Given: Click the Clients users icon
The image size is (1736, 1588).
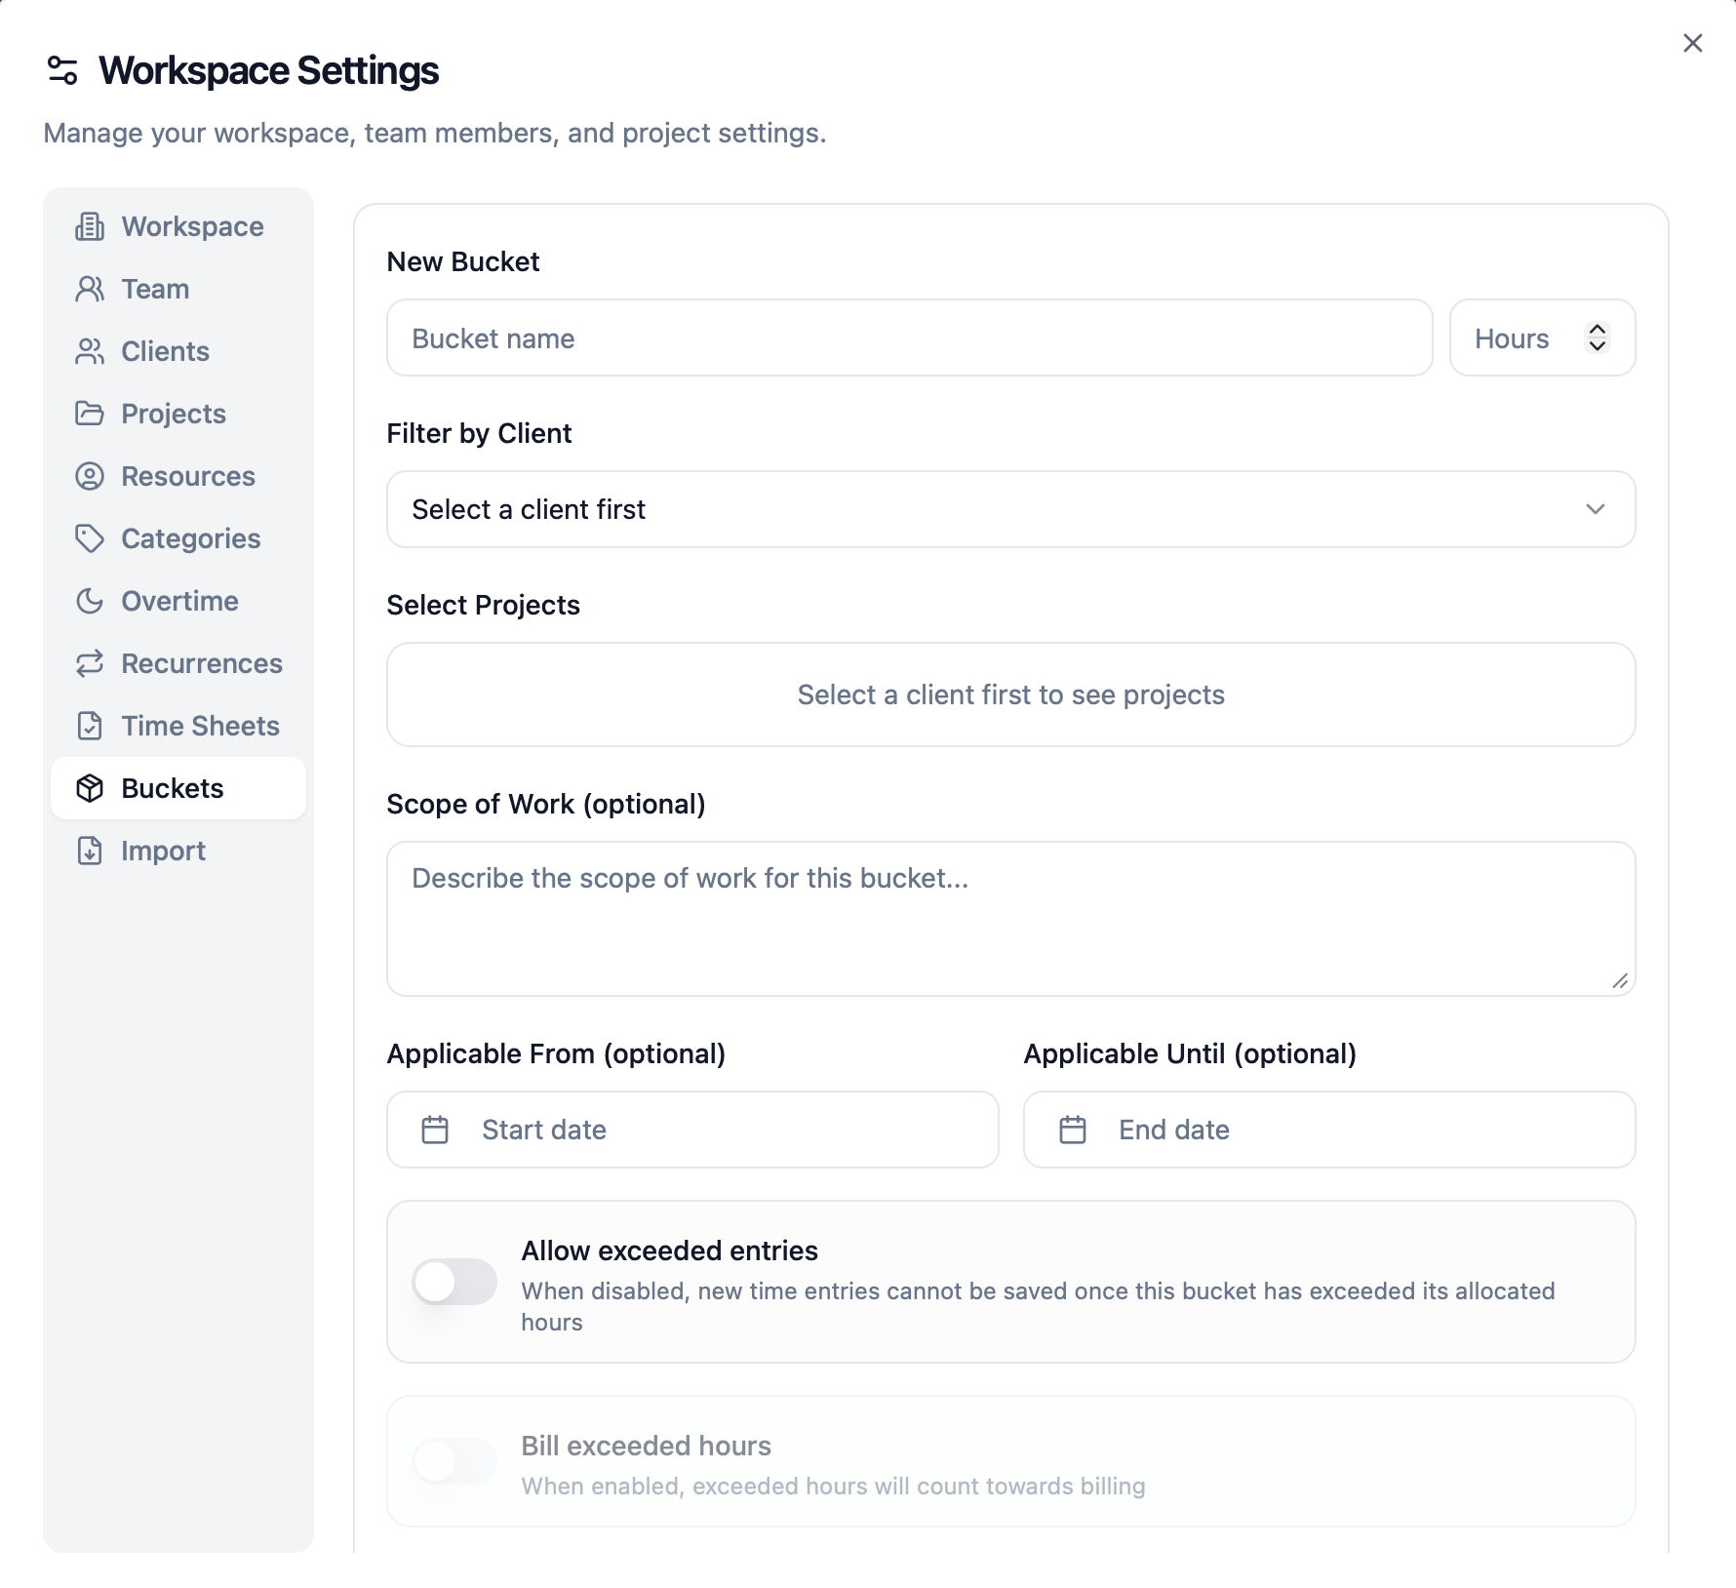Looking at the screenshot, I should [90, 351].
